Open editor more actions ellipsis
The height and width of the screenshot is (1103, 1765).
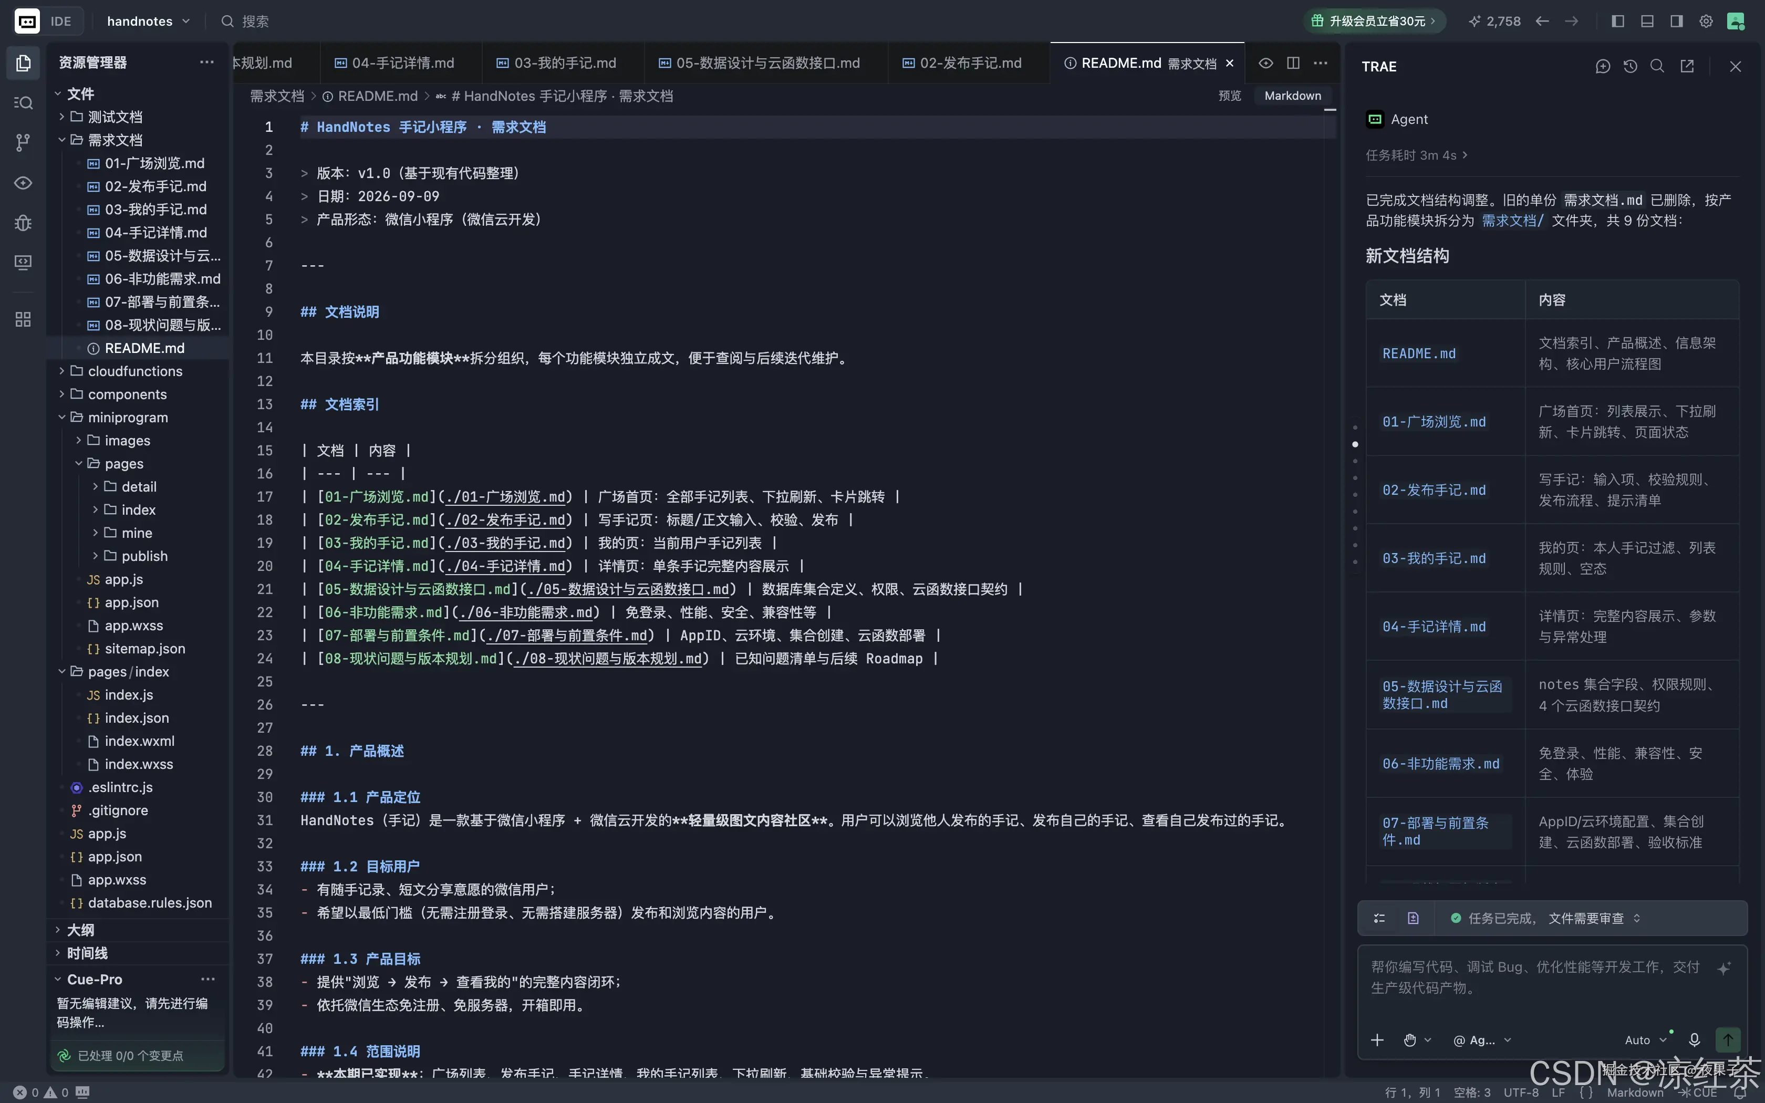[x=1321, y=63]
